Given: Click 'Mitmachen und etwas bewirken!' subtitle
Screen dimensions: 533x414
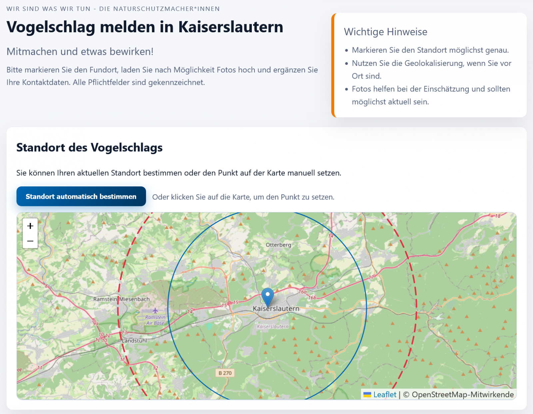Looking at the screenshot, I should click(x=80, y=52).
